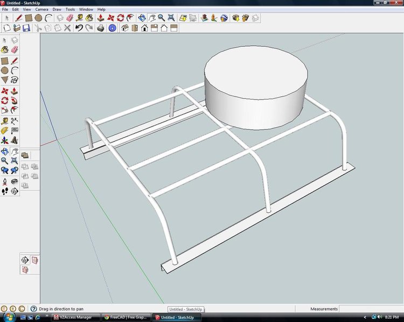Click the Toggle Terrain icon
The image size is (404, 322).
click(x=193, y=18)
